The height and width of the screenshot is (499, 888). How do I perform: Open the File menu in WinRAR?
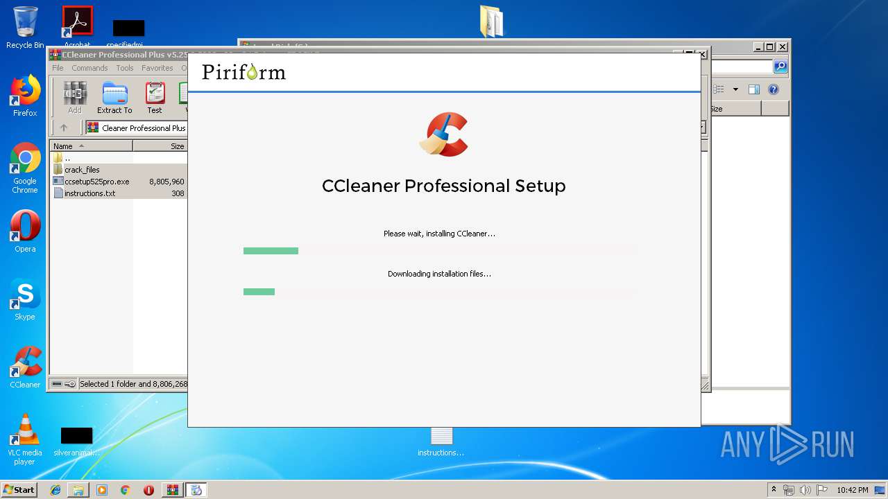[x=58, y=68]
